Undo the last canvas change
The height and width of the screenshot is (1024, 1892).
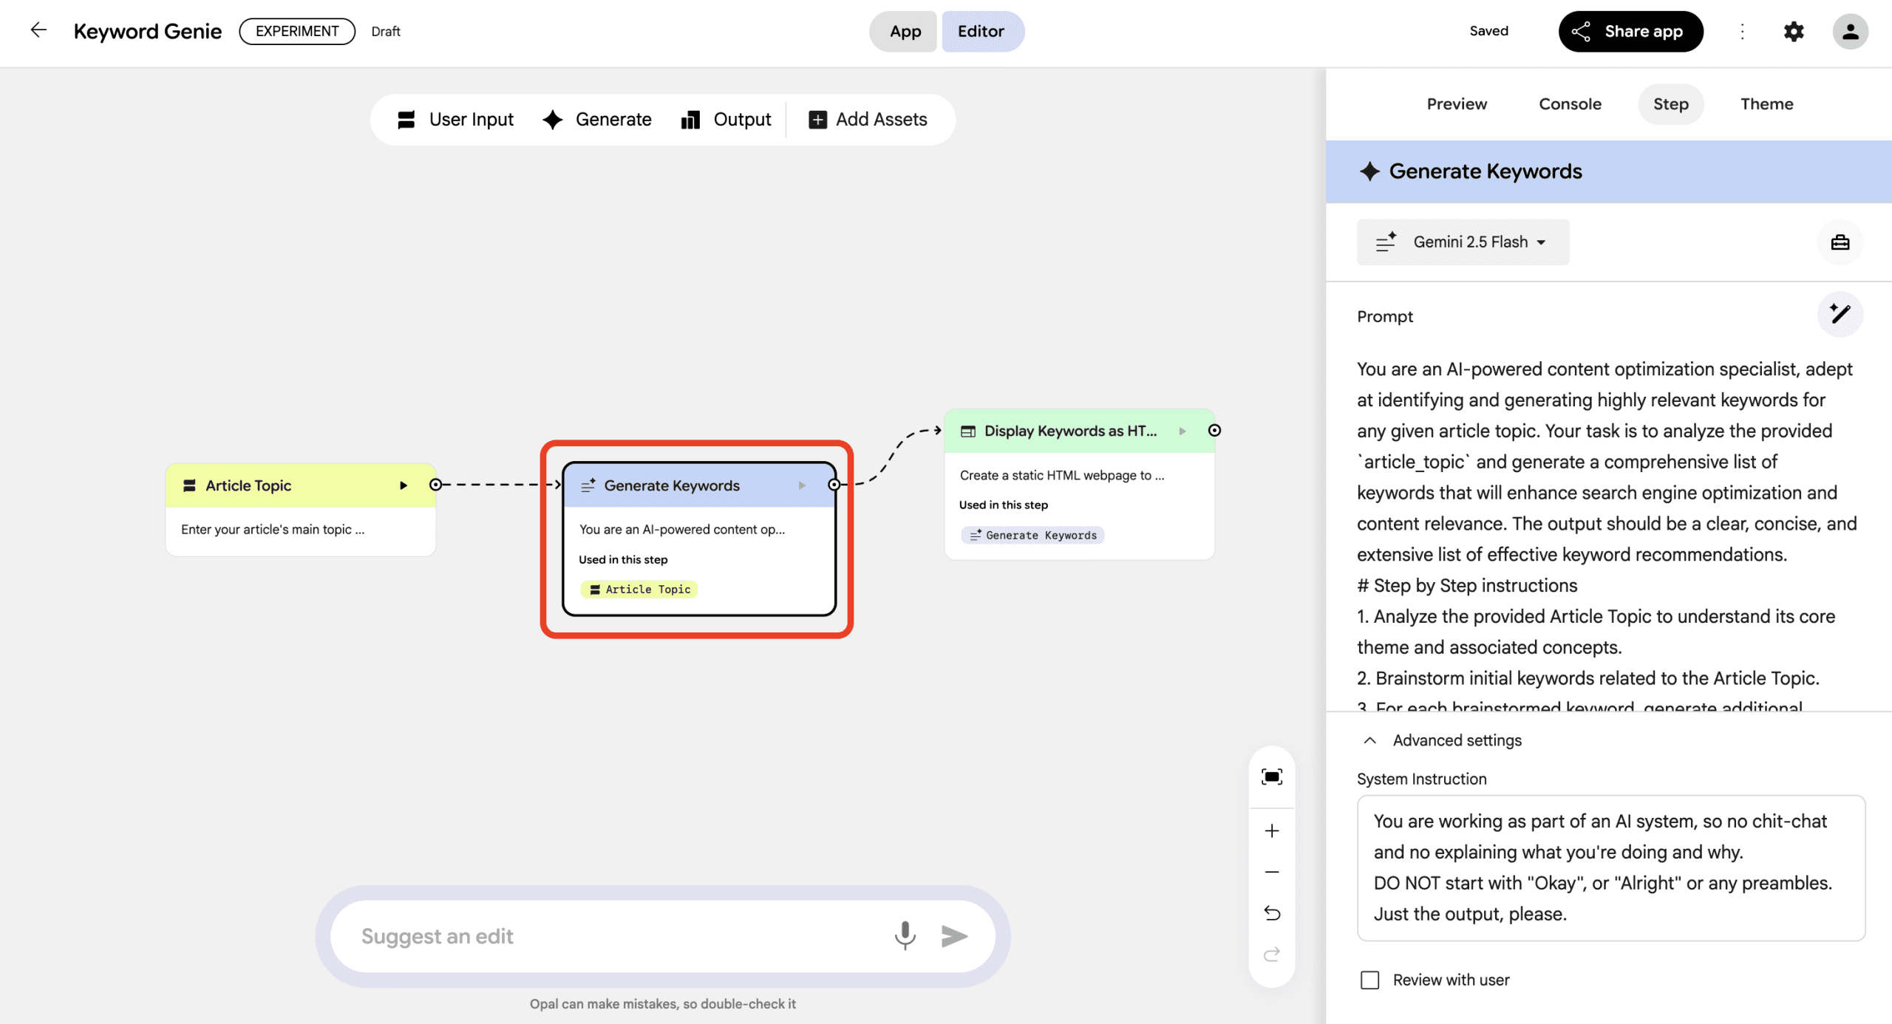coord(1272,913)
